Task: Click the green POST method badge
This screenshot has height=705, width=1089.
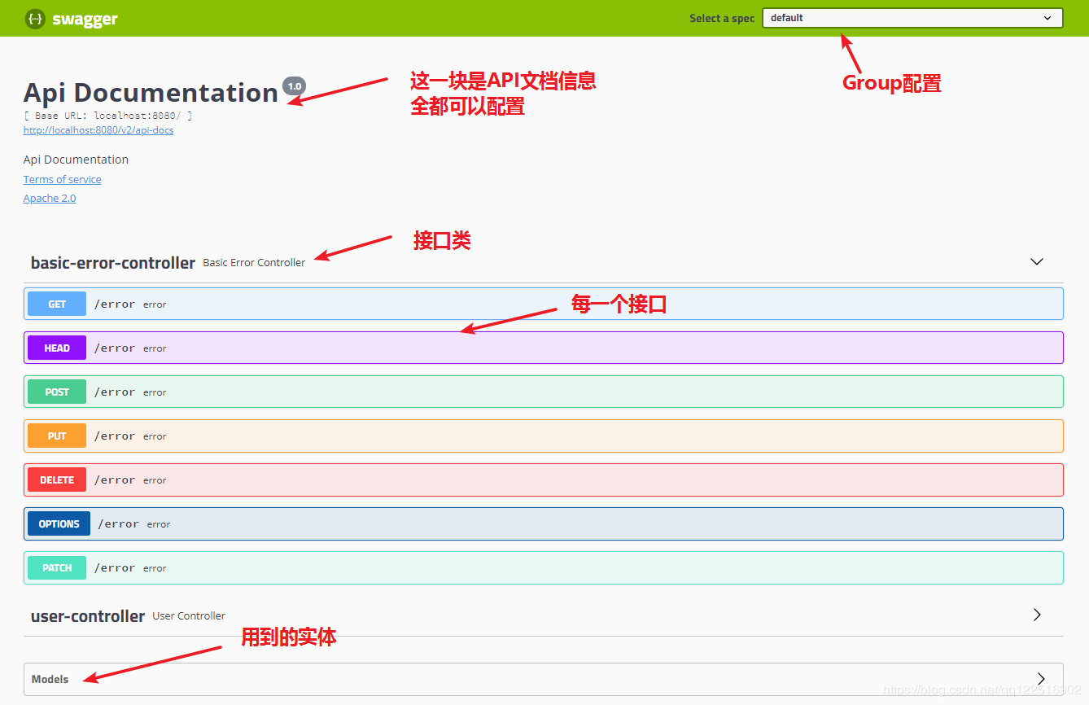Action: click(57, 392)
